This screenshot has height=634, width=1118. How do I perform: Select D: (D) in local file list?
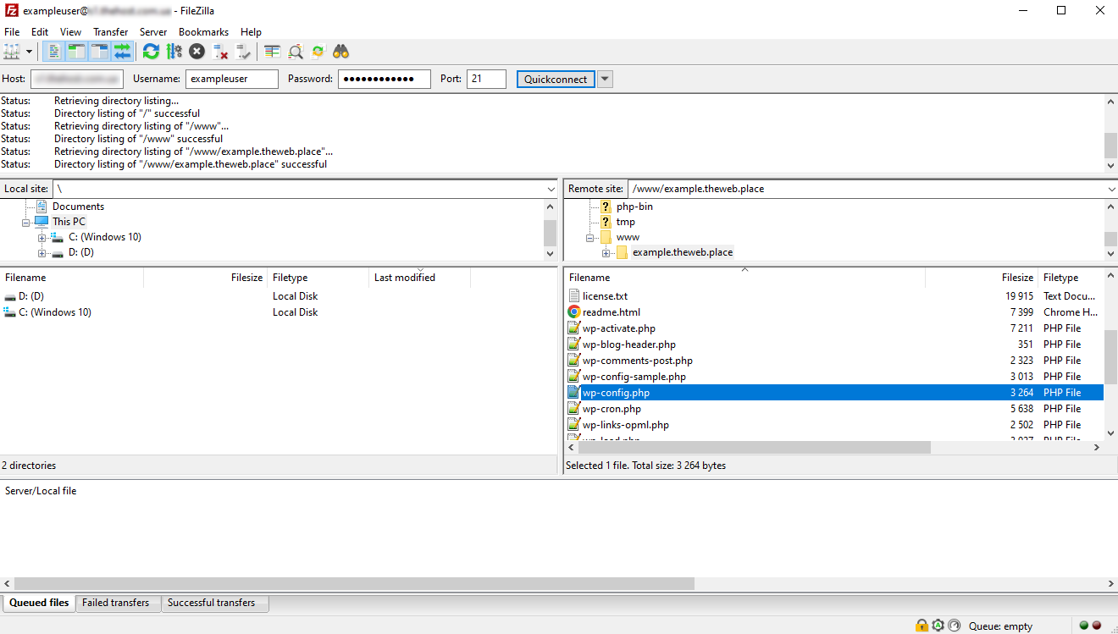coord(31,296)
